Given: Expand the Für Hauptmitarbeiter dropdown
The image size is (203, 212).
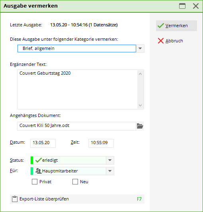Looking at the screenshot, I should pyautogui.click(x=110, y=171).
